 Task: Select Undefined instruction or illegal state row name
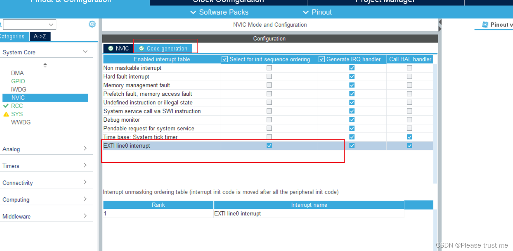pyautogui.click(x=148, y=102)
